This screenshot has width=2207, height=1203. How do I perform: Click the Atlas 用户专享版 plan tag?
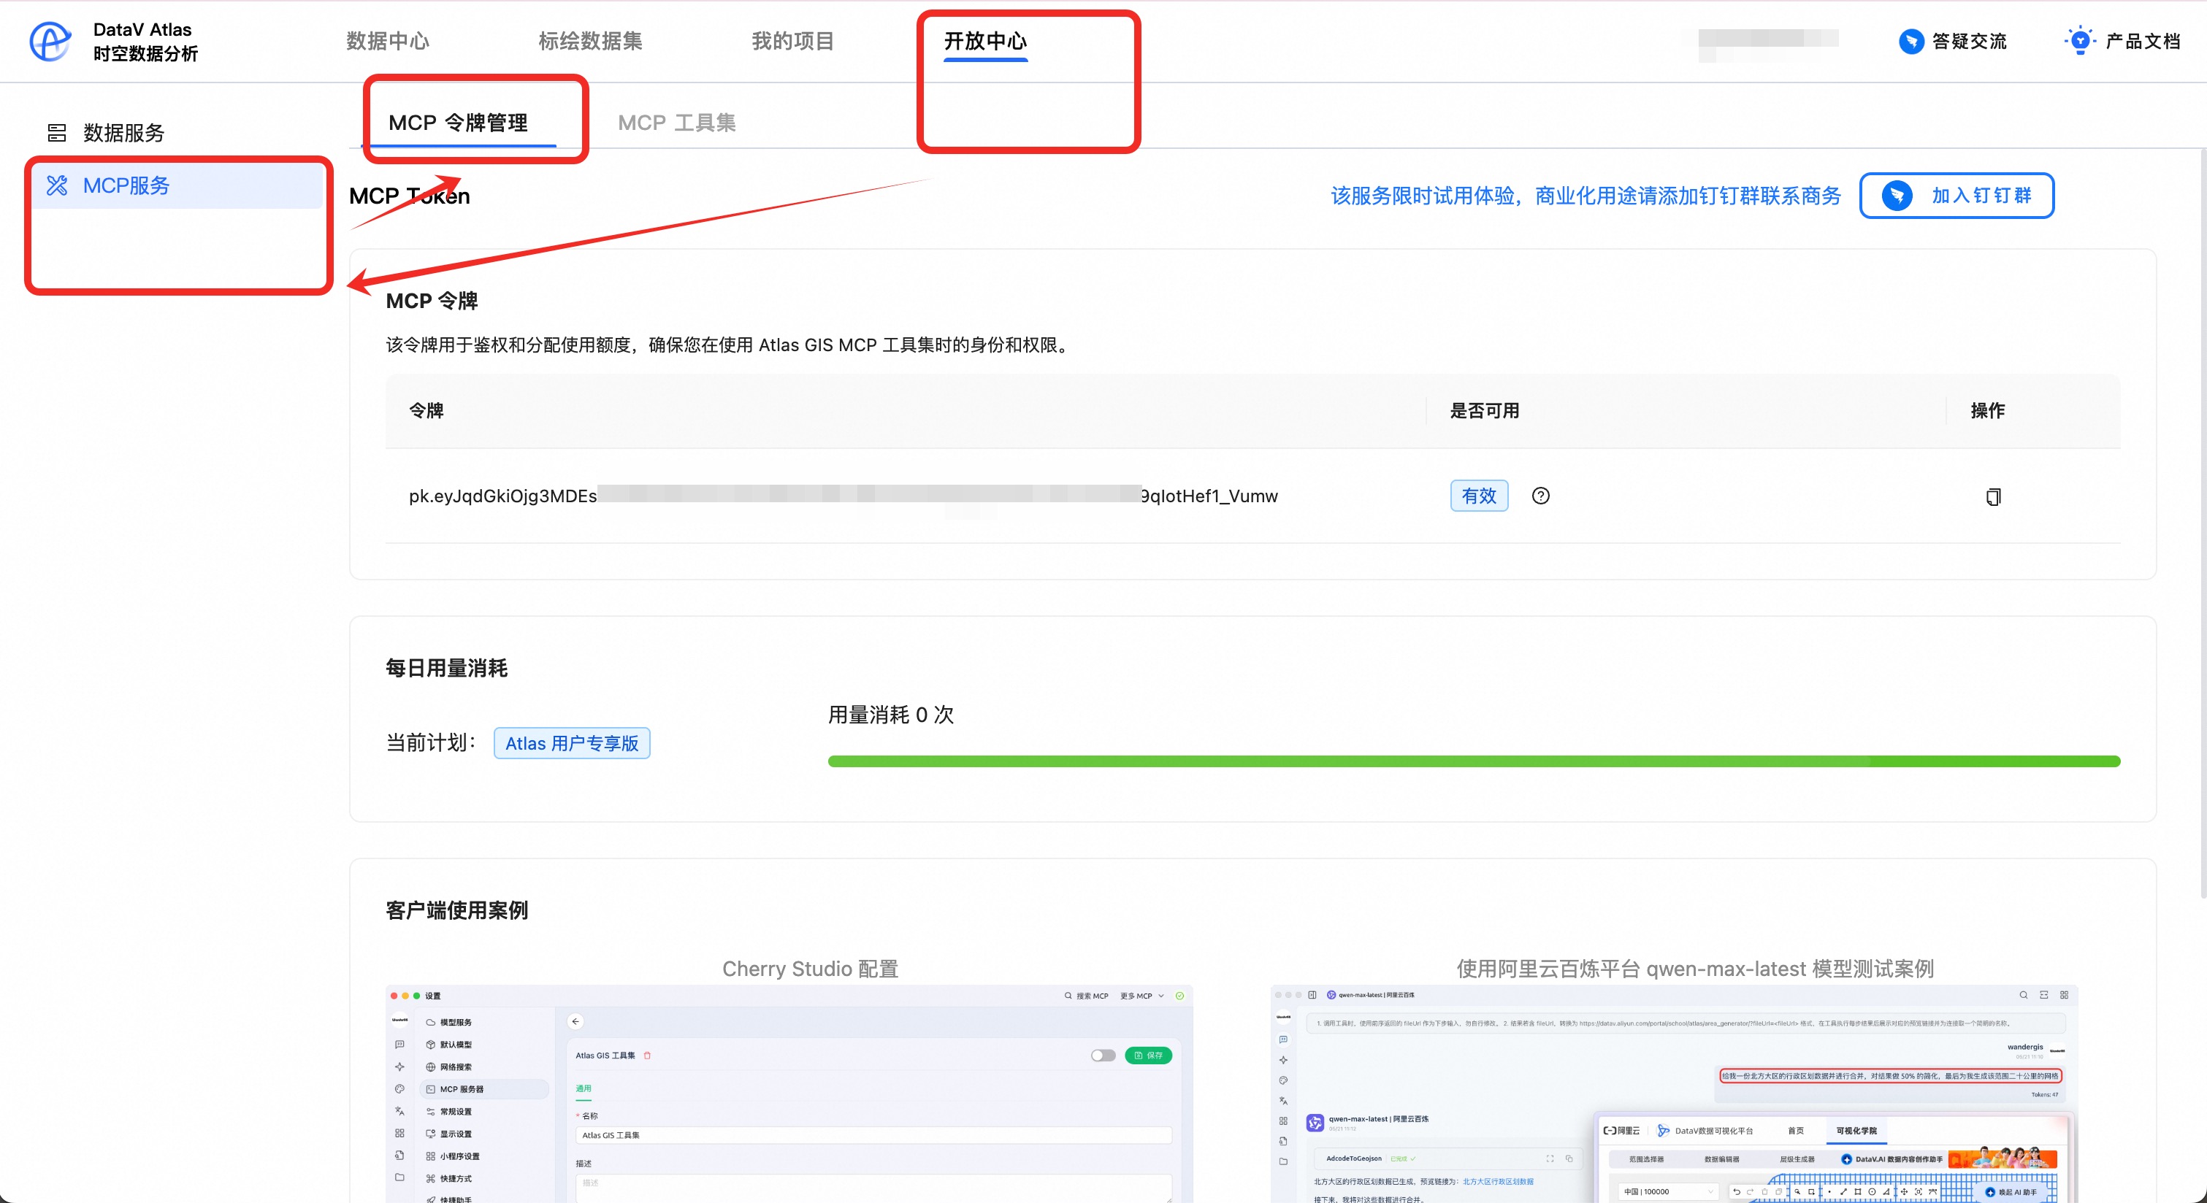click(571, 743)
